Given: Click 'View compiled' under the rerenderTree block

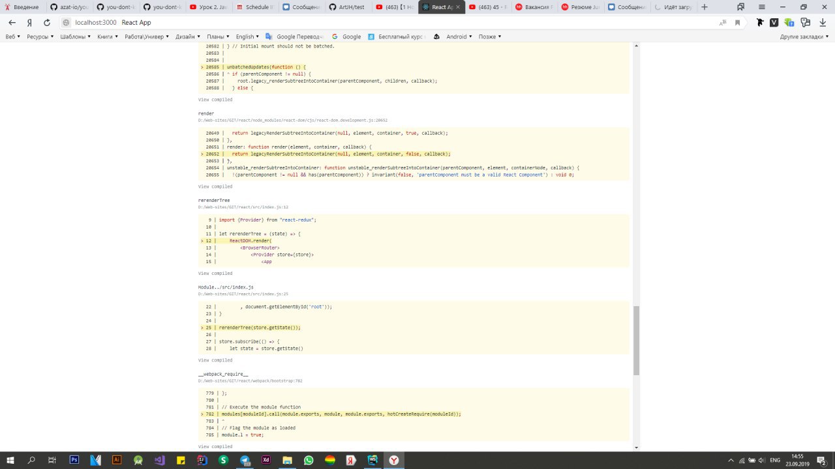Looking at the screenshot, I should coord(215,274).
